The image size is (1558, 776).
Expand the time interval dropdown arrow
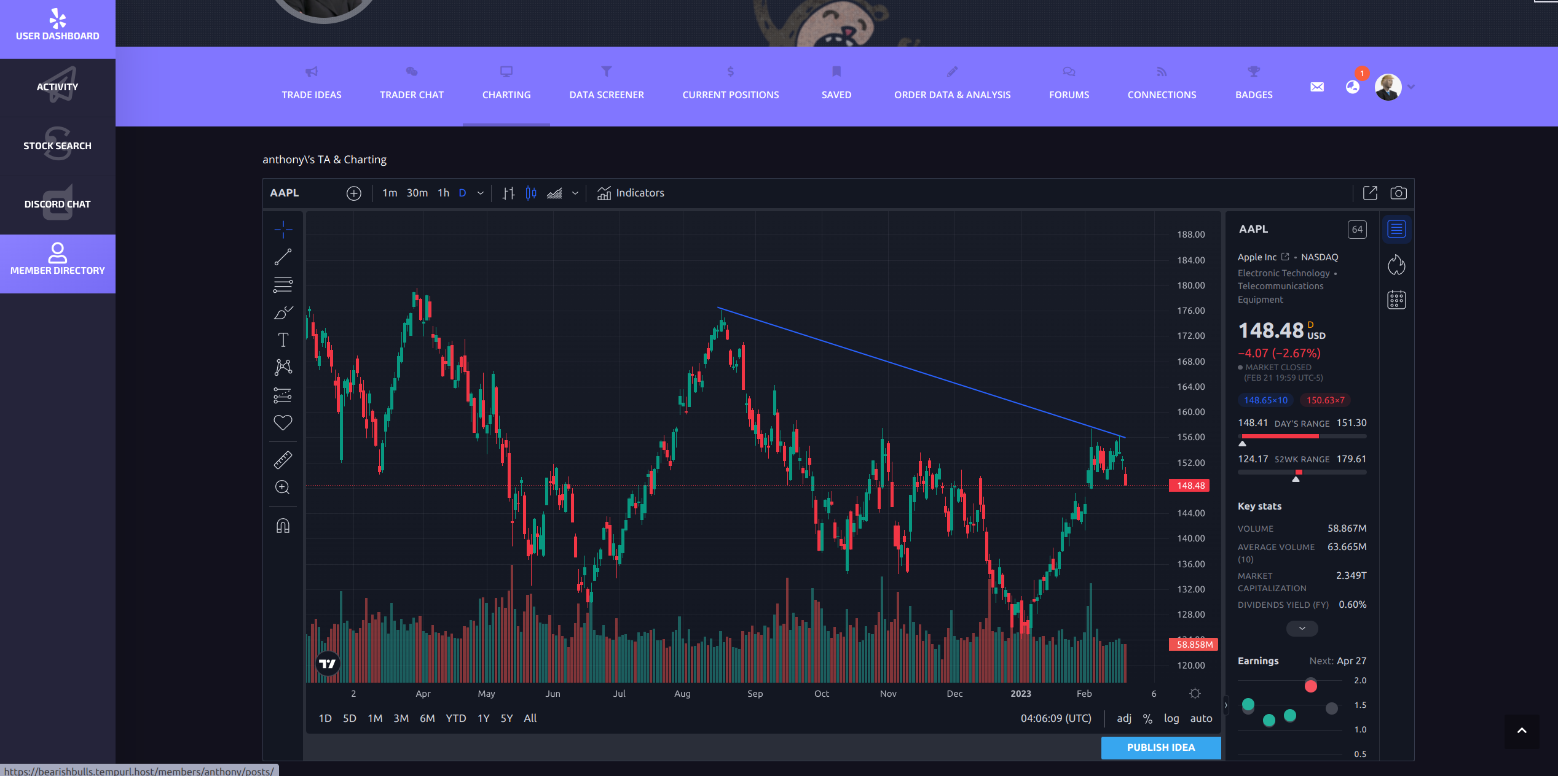[x=481, y=193]
